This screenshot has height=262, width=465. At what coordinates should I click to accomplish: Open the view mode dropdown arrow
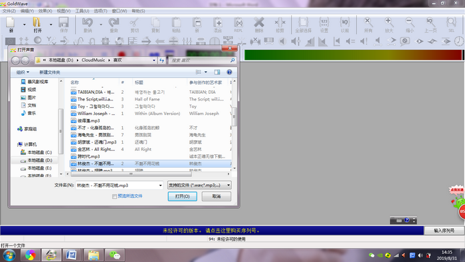(206, 72)
